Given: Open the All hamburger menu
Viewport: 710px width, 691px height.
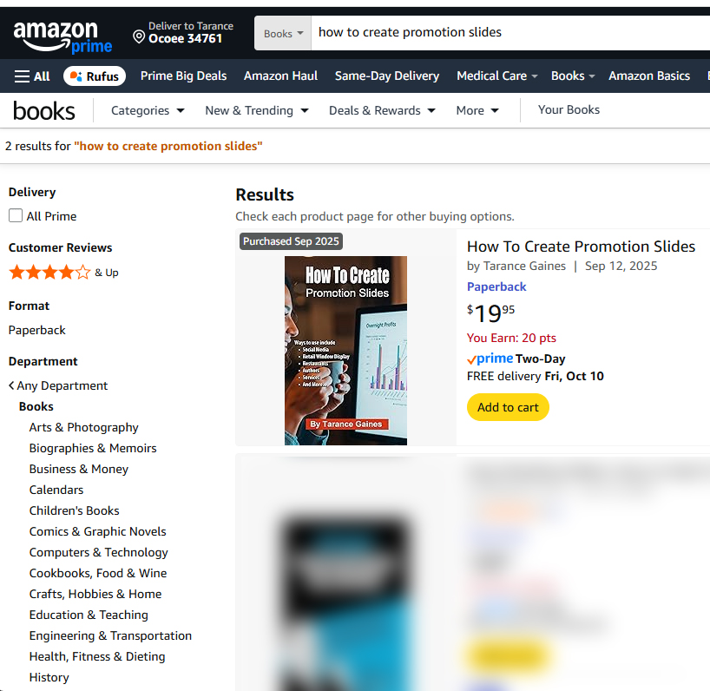Looking at the screenshot, I should pos(32,76).
